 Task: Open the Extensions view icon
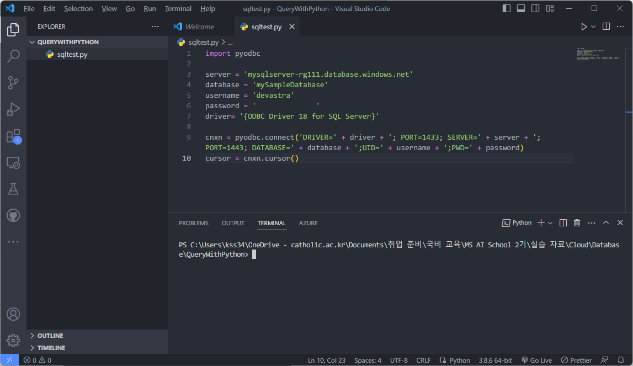click(x=13, y=136)
